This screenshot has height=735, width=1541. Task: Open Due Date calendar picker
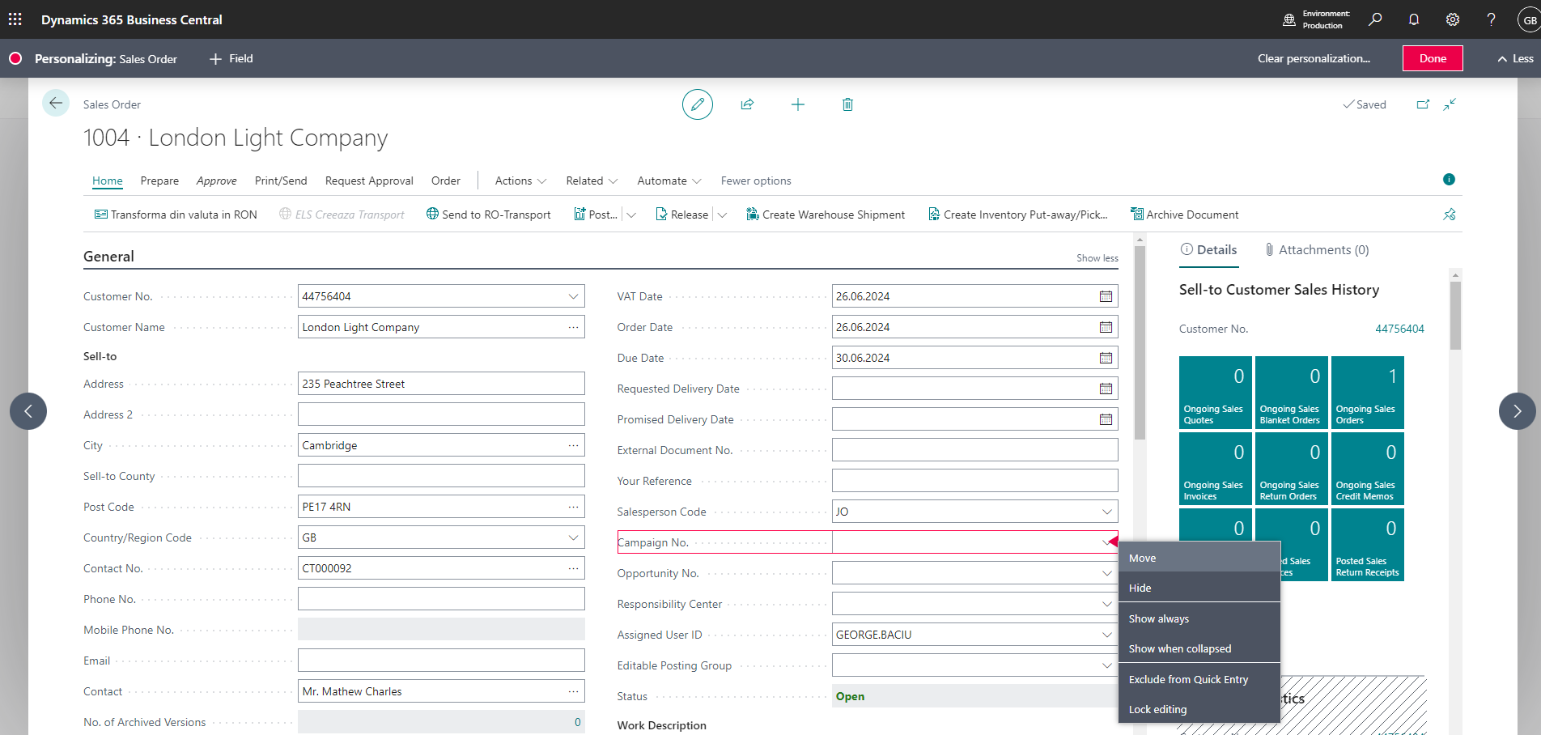[1106, 358]
